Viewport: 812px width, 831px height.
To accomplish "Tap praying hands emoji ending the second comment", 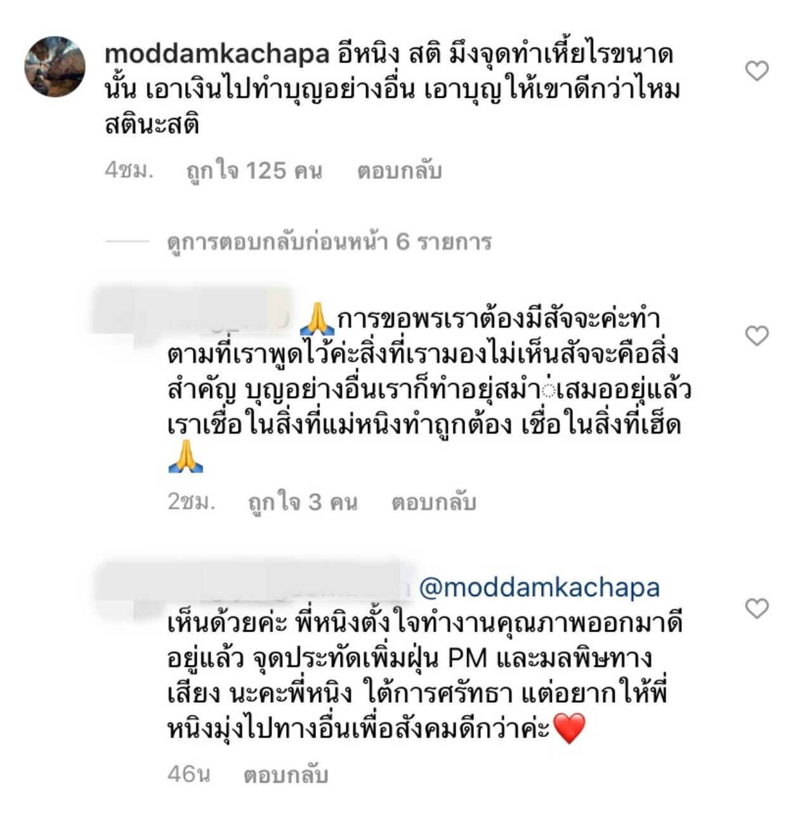I will click(x=186, y=456).
